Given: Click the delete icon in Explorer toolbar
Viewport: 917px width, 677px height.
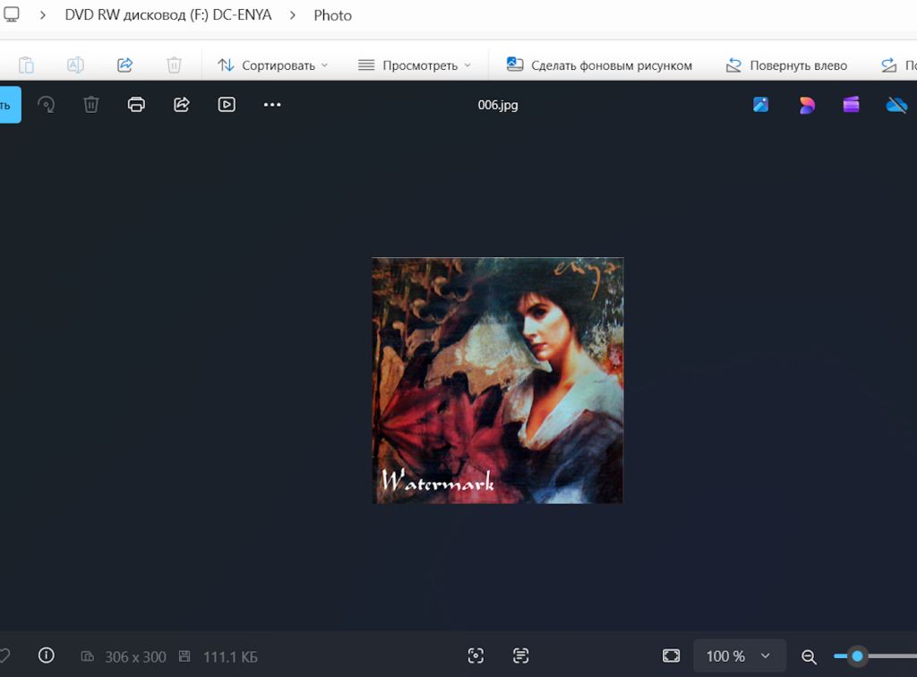Looking at the screenshot, I should click(x=174, y=64).
